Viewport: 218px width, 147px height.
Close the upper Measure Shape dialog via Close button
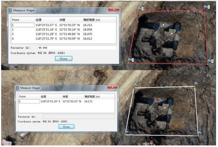(x=63, y=58)
